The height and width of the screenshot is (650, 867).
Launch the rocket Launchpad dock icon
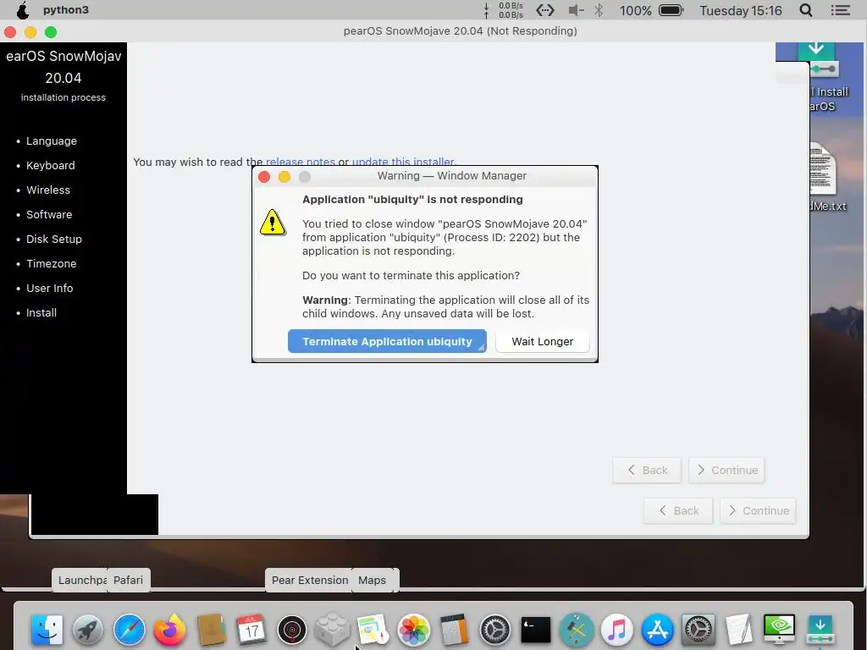click(x=88, y=629)
